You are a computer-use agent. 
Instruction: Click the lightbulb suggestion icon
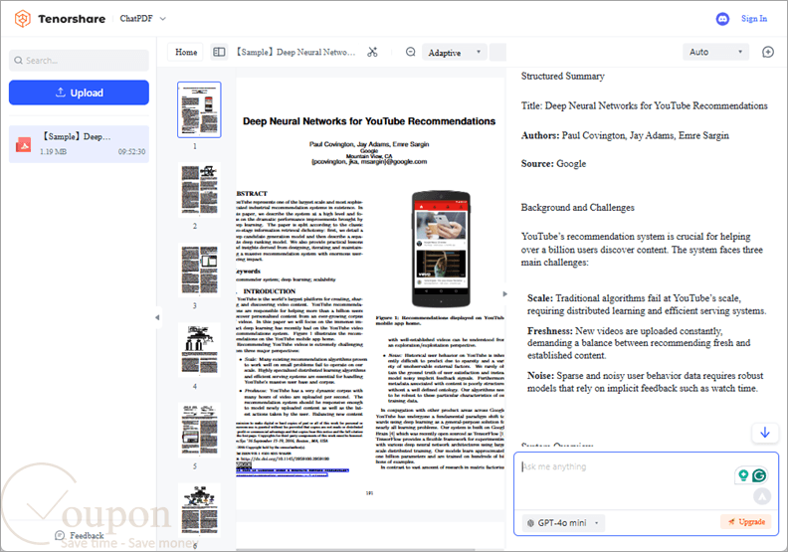(743, 474)
